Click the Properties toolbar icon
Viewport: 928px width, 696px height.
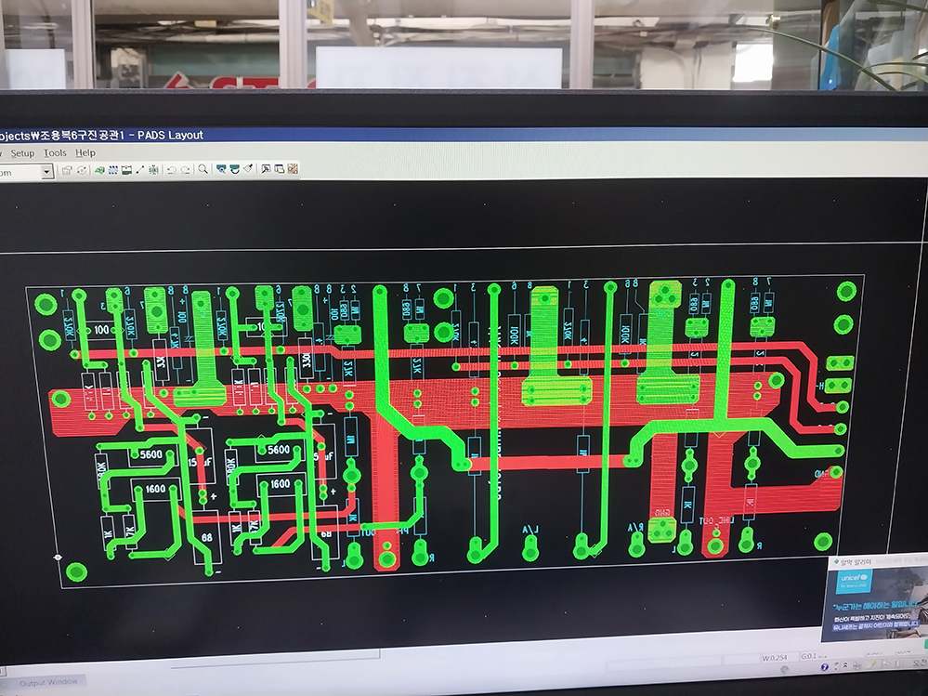pyautogui.click(x=67, y=170)
